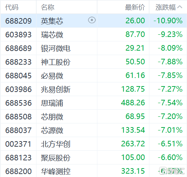Select stock code 002371
This screenshot has width=187, height=177.
tap(18, 144)
